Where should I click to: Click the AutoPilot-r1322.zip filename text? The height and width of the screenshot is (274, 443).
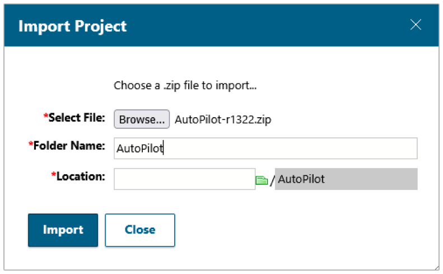click(x=223, y=119)
